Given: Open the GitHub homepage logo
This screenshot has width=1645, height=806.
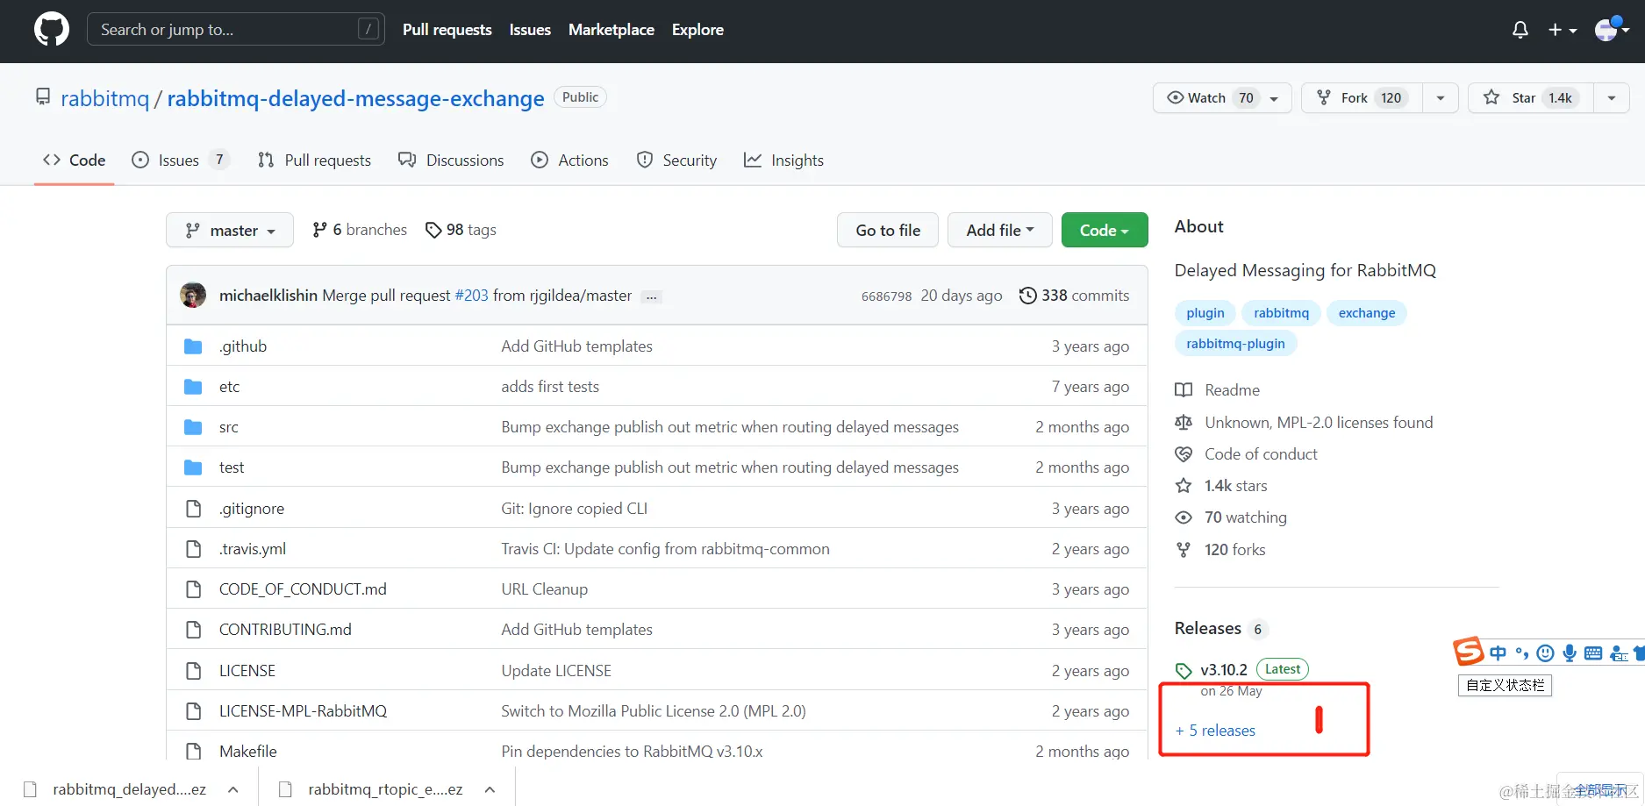Looking at the screenshot, I should point(52,30).
